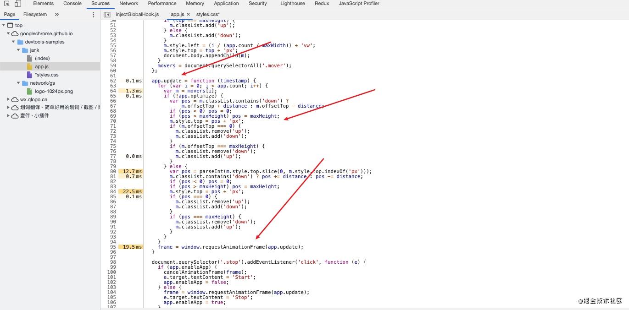Collapse the googlechrome.github.io domain arrow
Screen dimensions: 629x310
(9, 34)
